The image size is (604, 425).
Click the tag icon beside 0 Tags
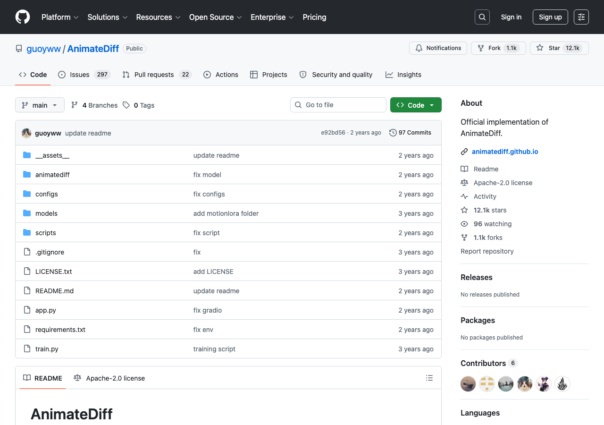(126, 105)
